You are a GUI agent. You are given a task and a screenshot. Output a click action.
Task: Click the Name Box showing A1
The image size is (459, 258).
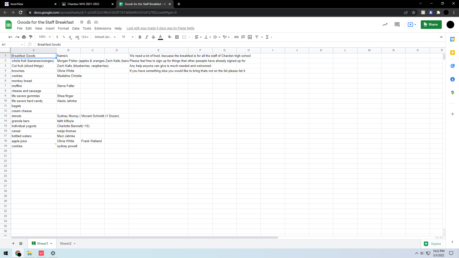coord(13,45)
